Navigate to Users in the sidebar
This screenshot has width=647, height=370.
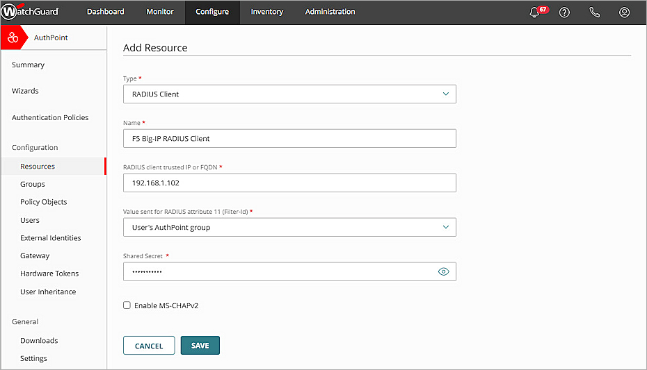pos(30,220)
